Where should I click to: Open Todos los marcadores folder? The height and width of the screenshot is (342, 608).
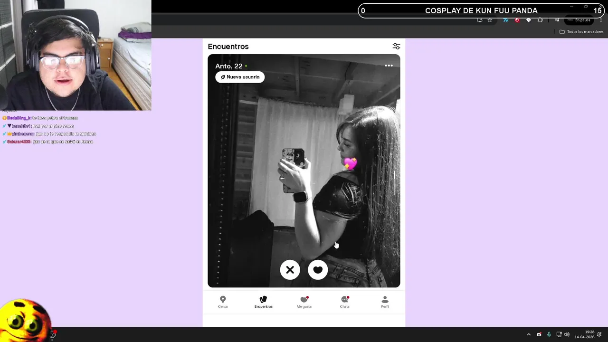(x=581, y=32)
